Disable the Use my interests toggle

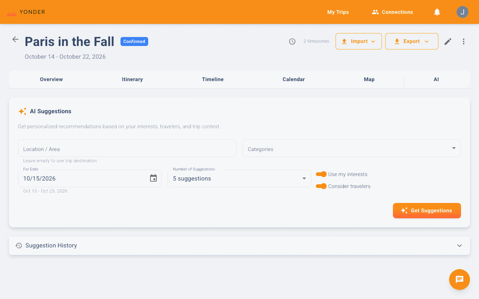321,174
